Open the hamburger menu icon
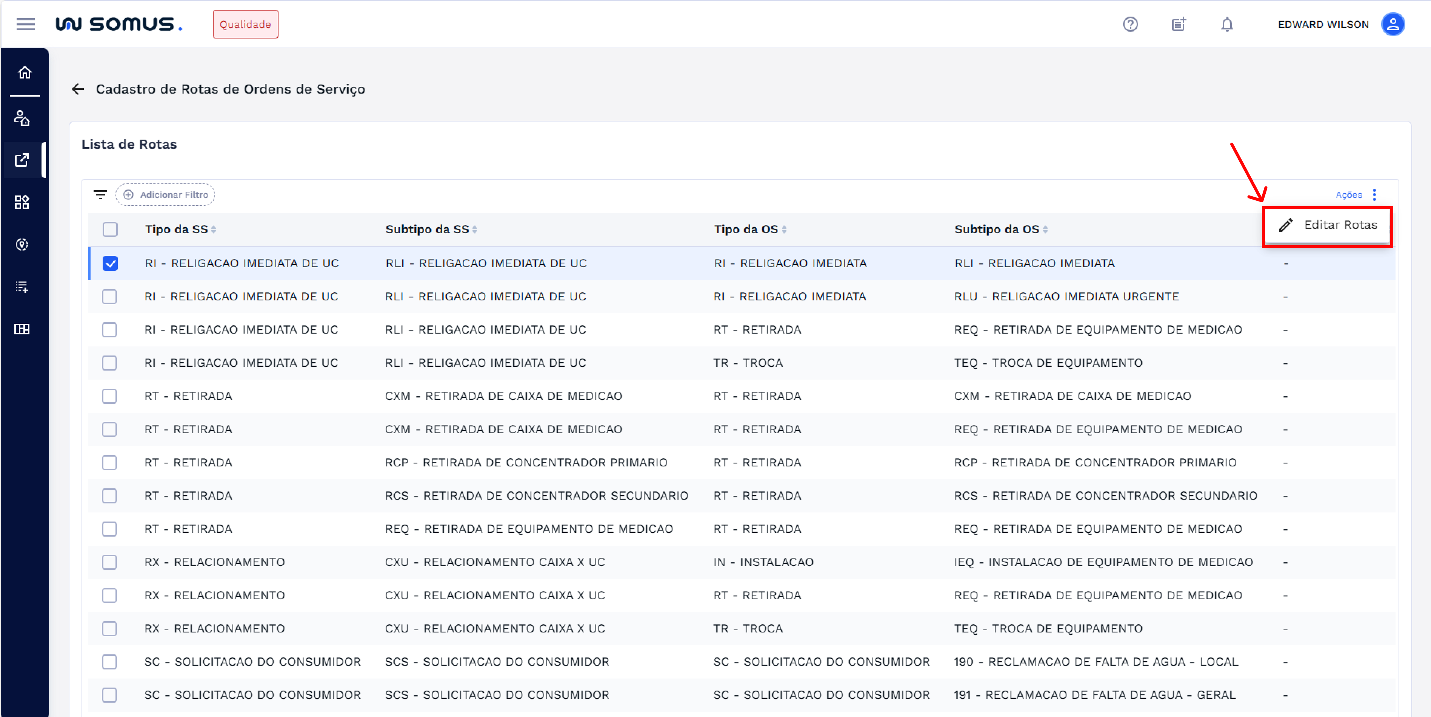This screenshot has height=717, width=1431. 25,25
